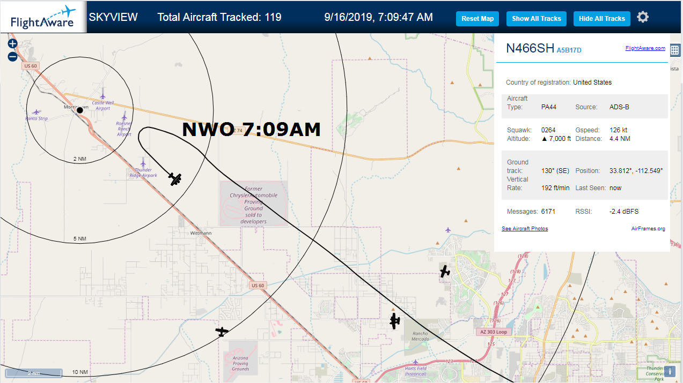Click Reset Map button
Screen dimensions: 683x383
point(478,19)
